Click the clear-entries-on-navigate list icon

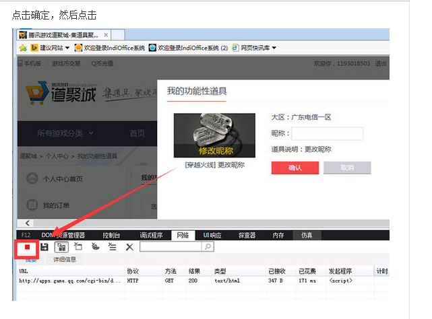pyautogui.click(x=113, y=246)
